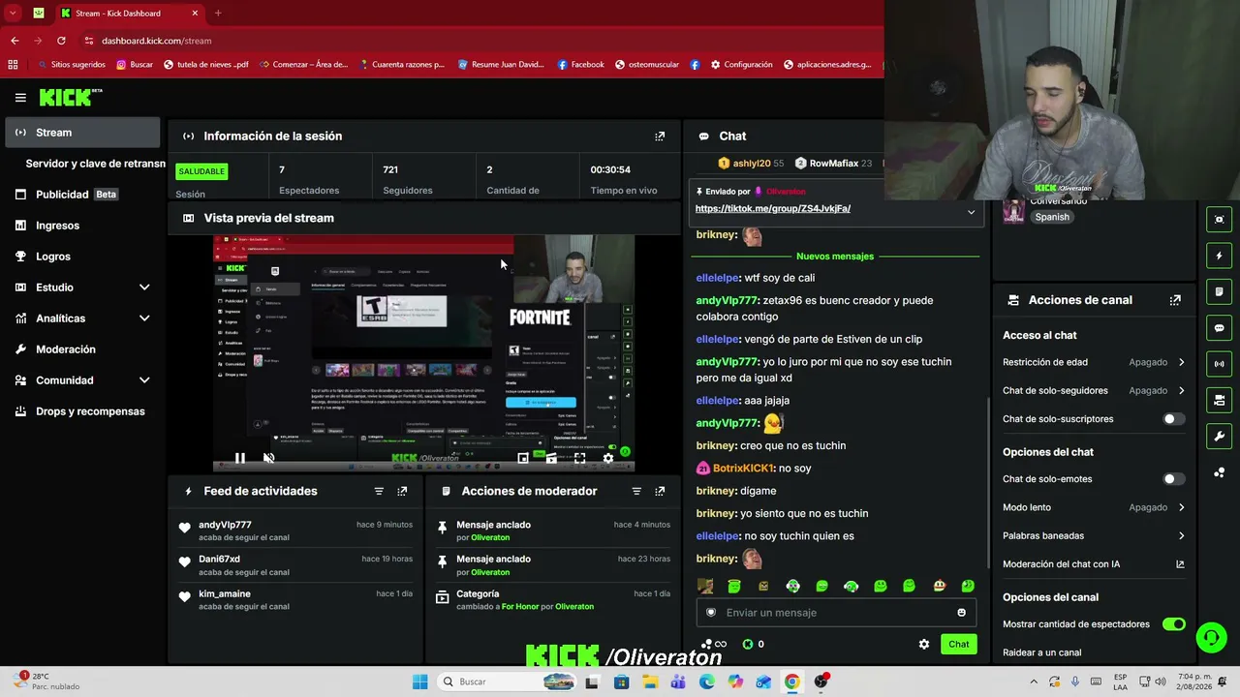Open Drops y recompensas in the sidebar
This screenshot has width=1240, height=697.
82,411
